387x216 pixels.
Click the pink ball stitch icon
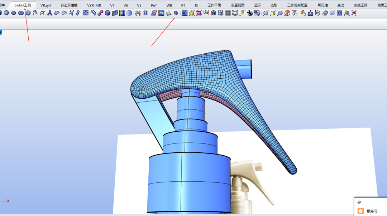(100, 13)
